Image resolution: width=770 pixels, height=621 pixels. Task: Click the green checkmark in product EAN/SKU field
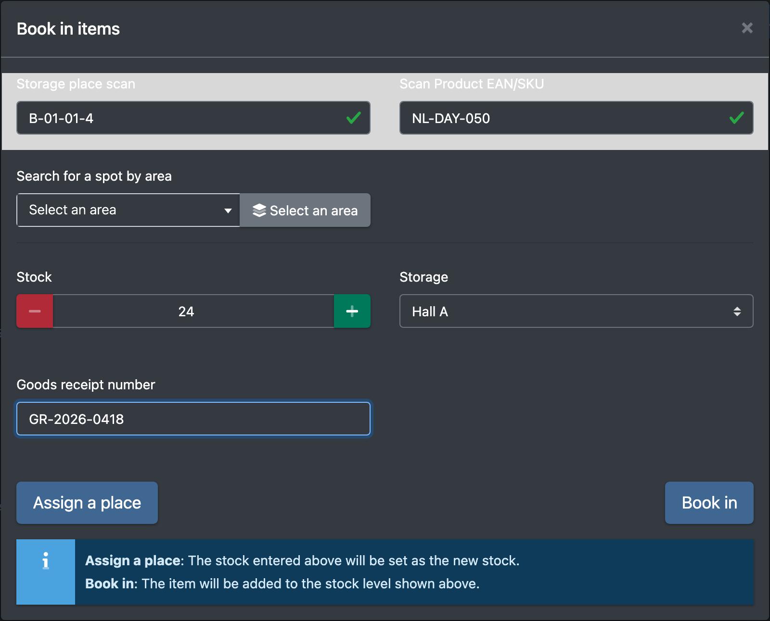coord(737,118)
